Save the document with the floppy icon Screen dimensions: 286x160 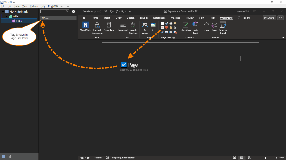105,11
